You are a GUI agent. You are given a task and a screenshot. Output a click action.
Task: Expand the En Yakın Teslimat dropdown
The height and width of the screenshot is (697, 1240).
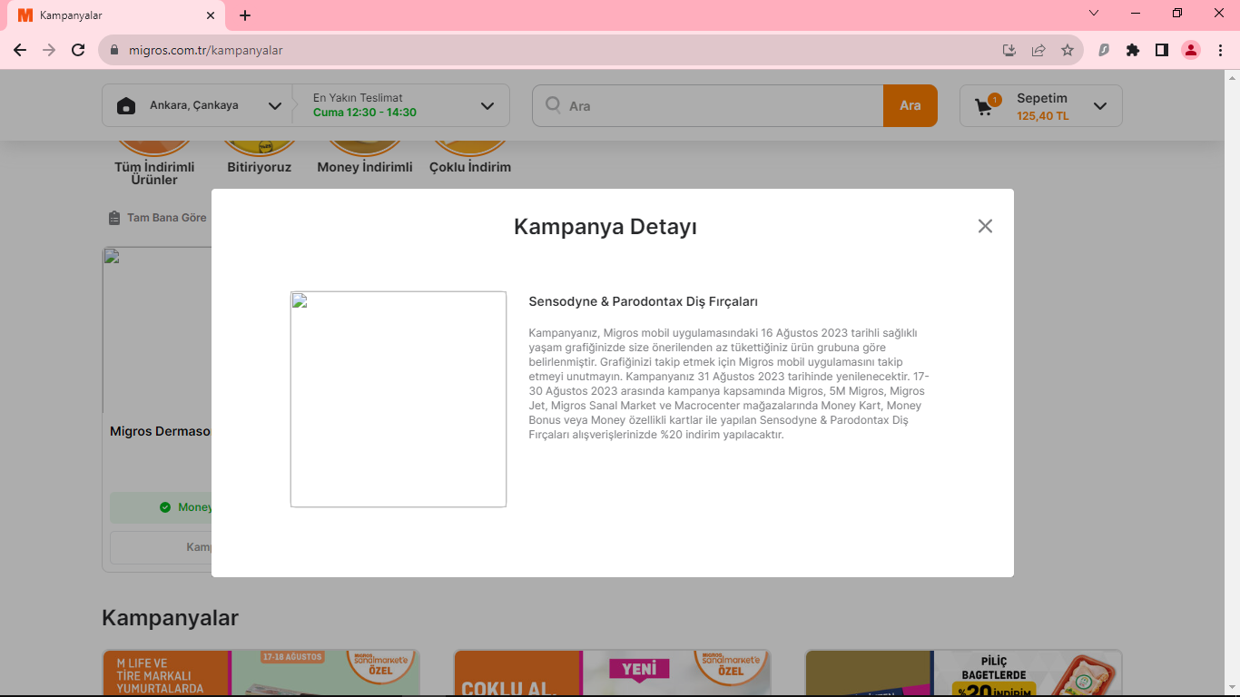click(x=487, y=106)
